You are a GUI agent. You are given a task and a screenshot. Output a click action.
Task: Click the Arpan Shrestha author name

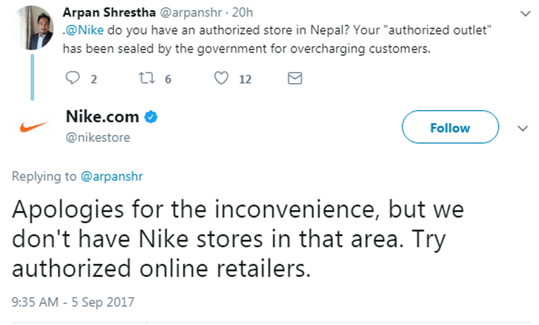point(108,13)
